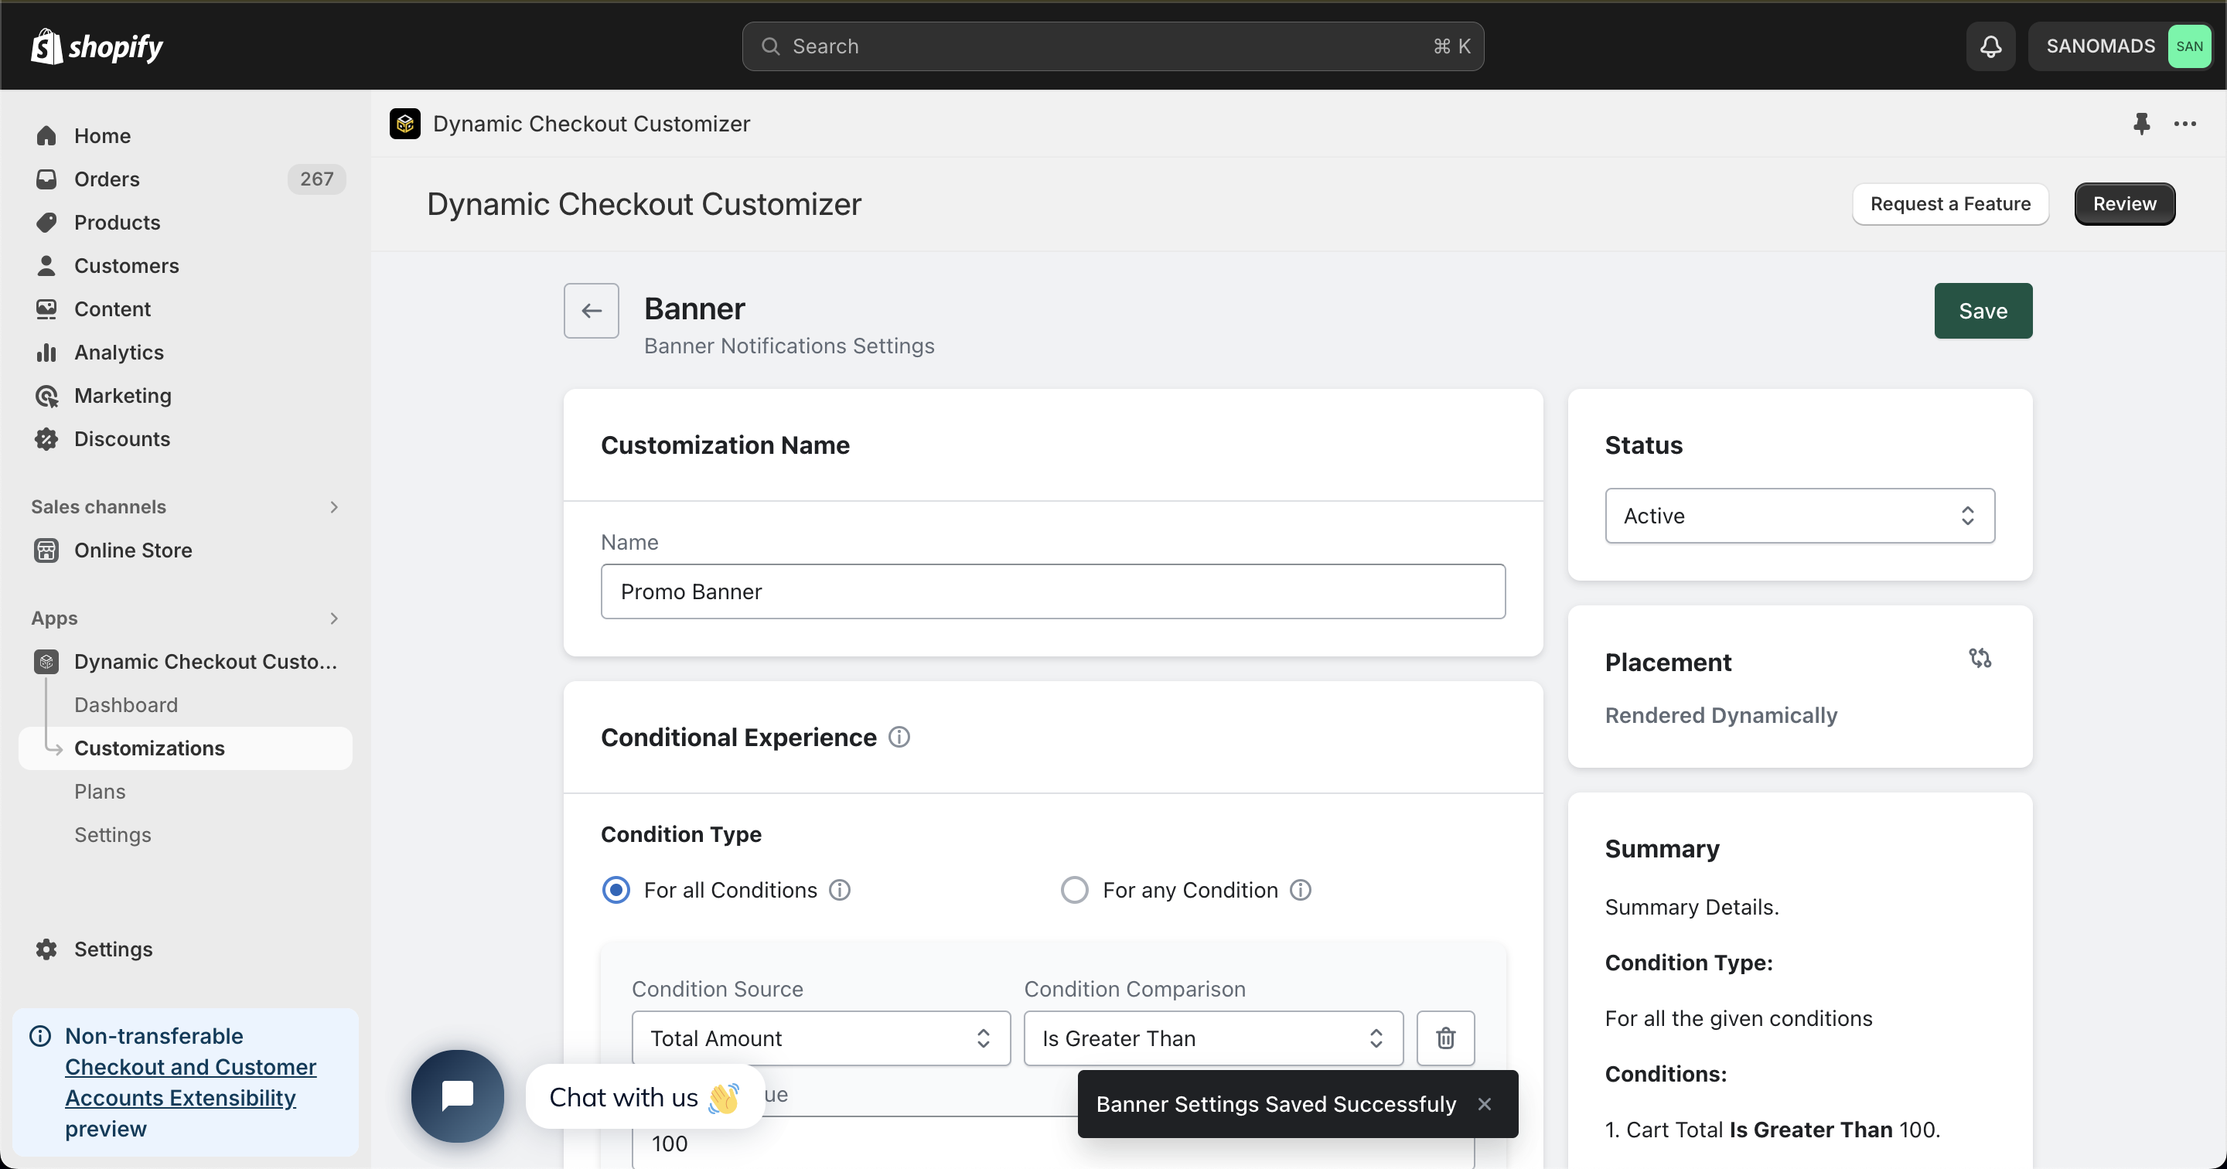Click the Chat with us bubble
2227x1169 pixels.
pyautogui.click(x=645, y=1096)
